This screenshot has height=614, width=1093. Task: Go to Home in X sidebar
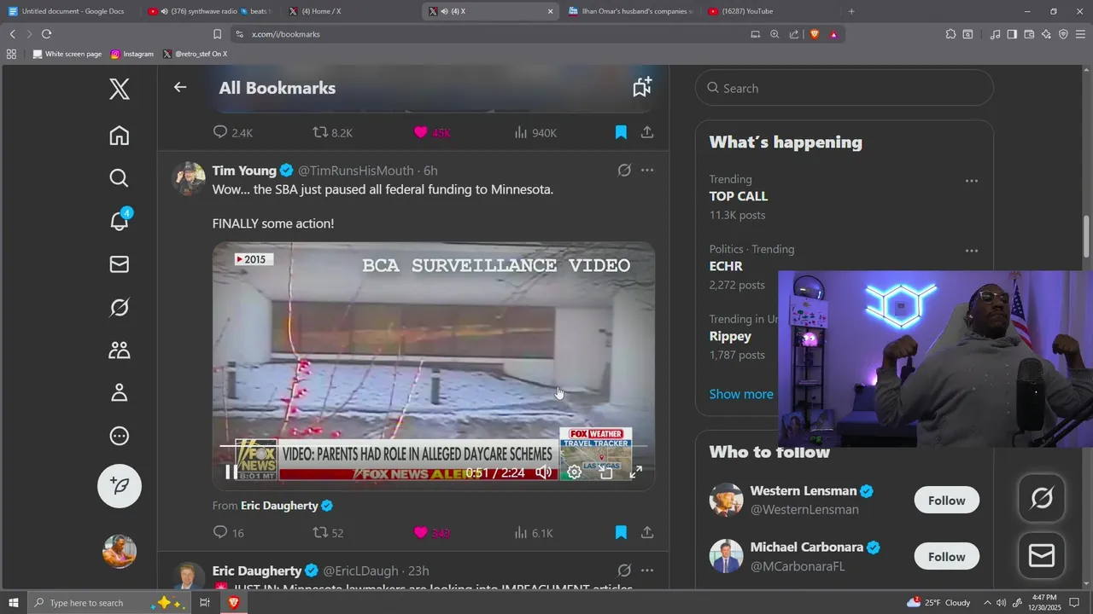120,135
